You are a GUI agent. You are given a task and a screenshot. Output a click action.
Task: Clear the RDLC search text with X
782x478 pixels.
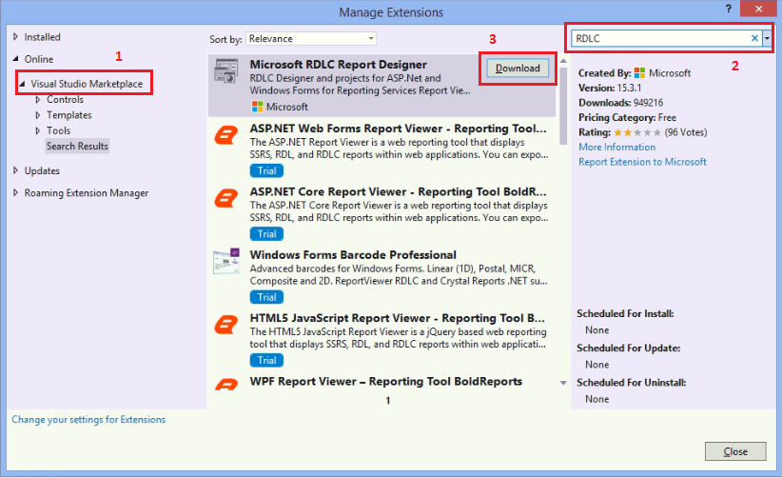[754, 38]
